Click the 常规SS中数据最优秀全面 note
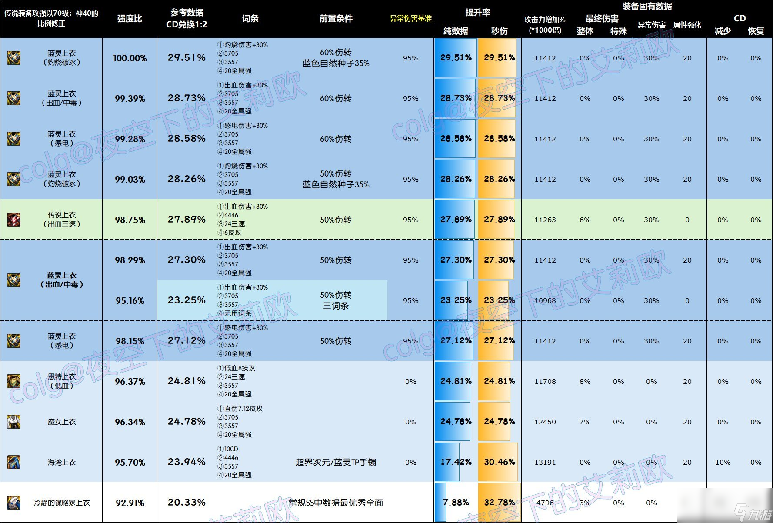773x523 pixels. tap(336, 503)
